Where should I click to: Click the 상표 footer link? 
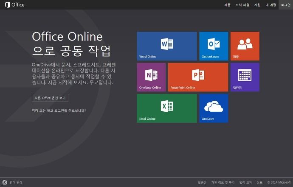(259, 182)
